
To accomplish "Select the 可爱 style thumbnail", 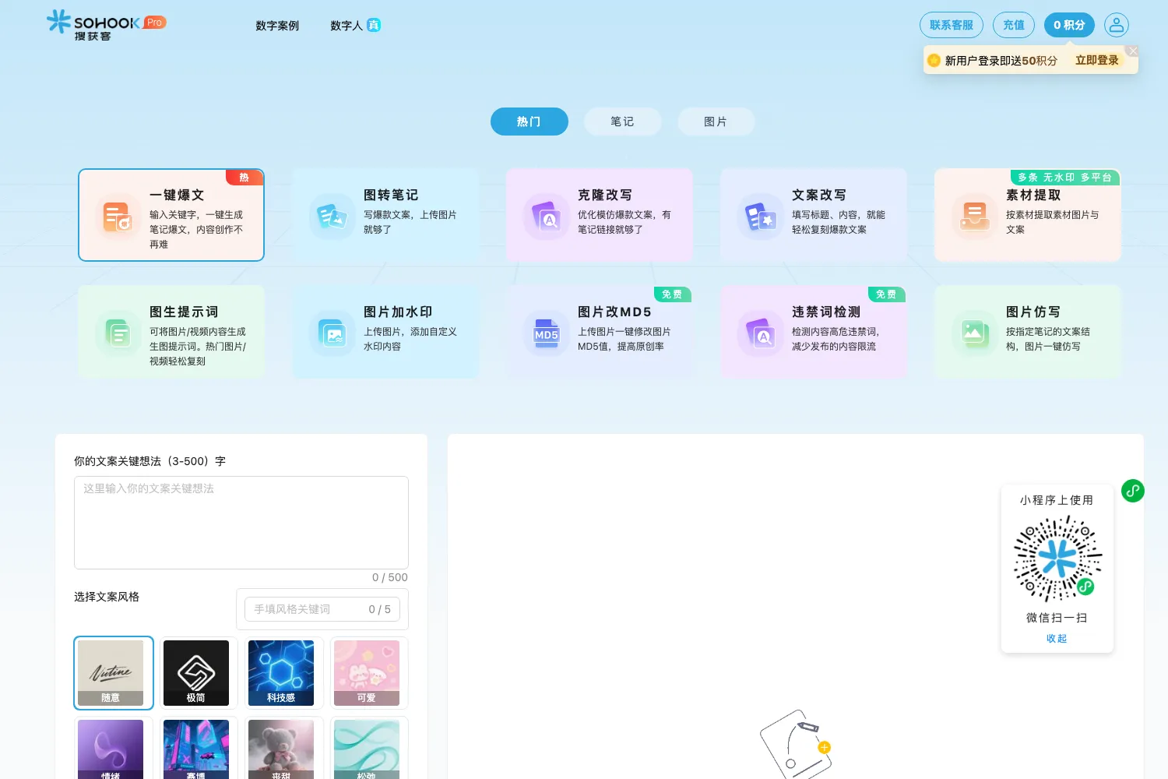I will coord(367,673).
